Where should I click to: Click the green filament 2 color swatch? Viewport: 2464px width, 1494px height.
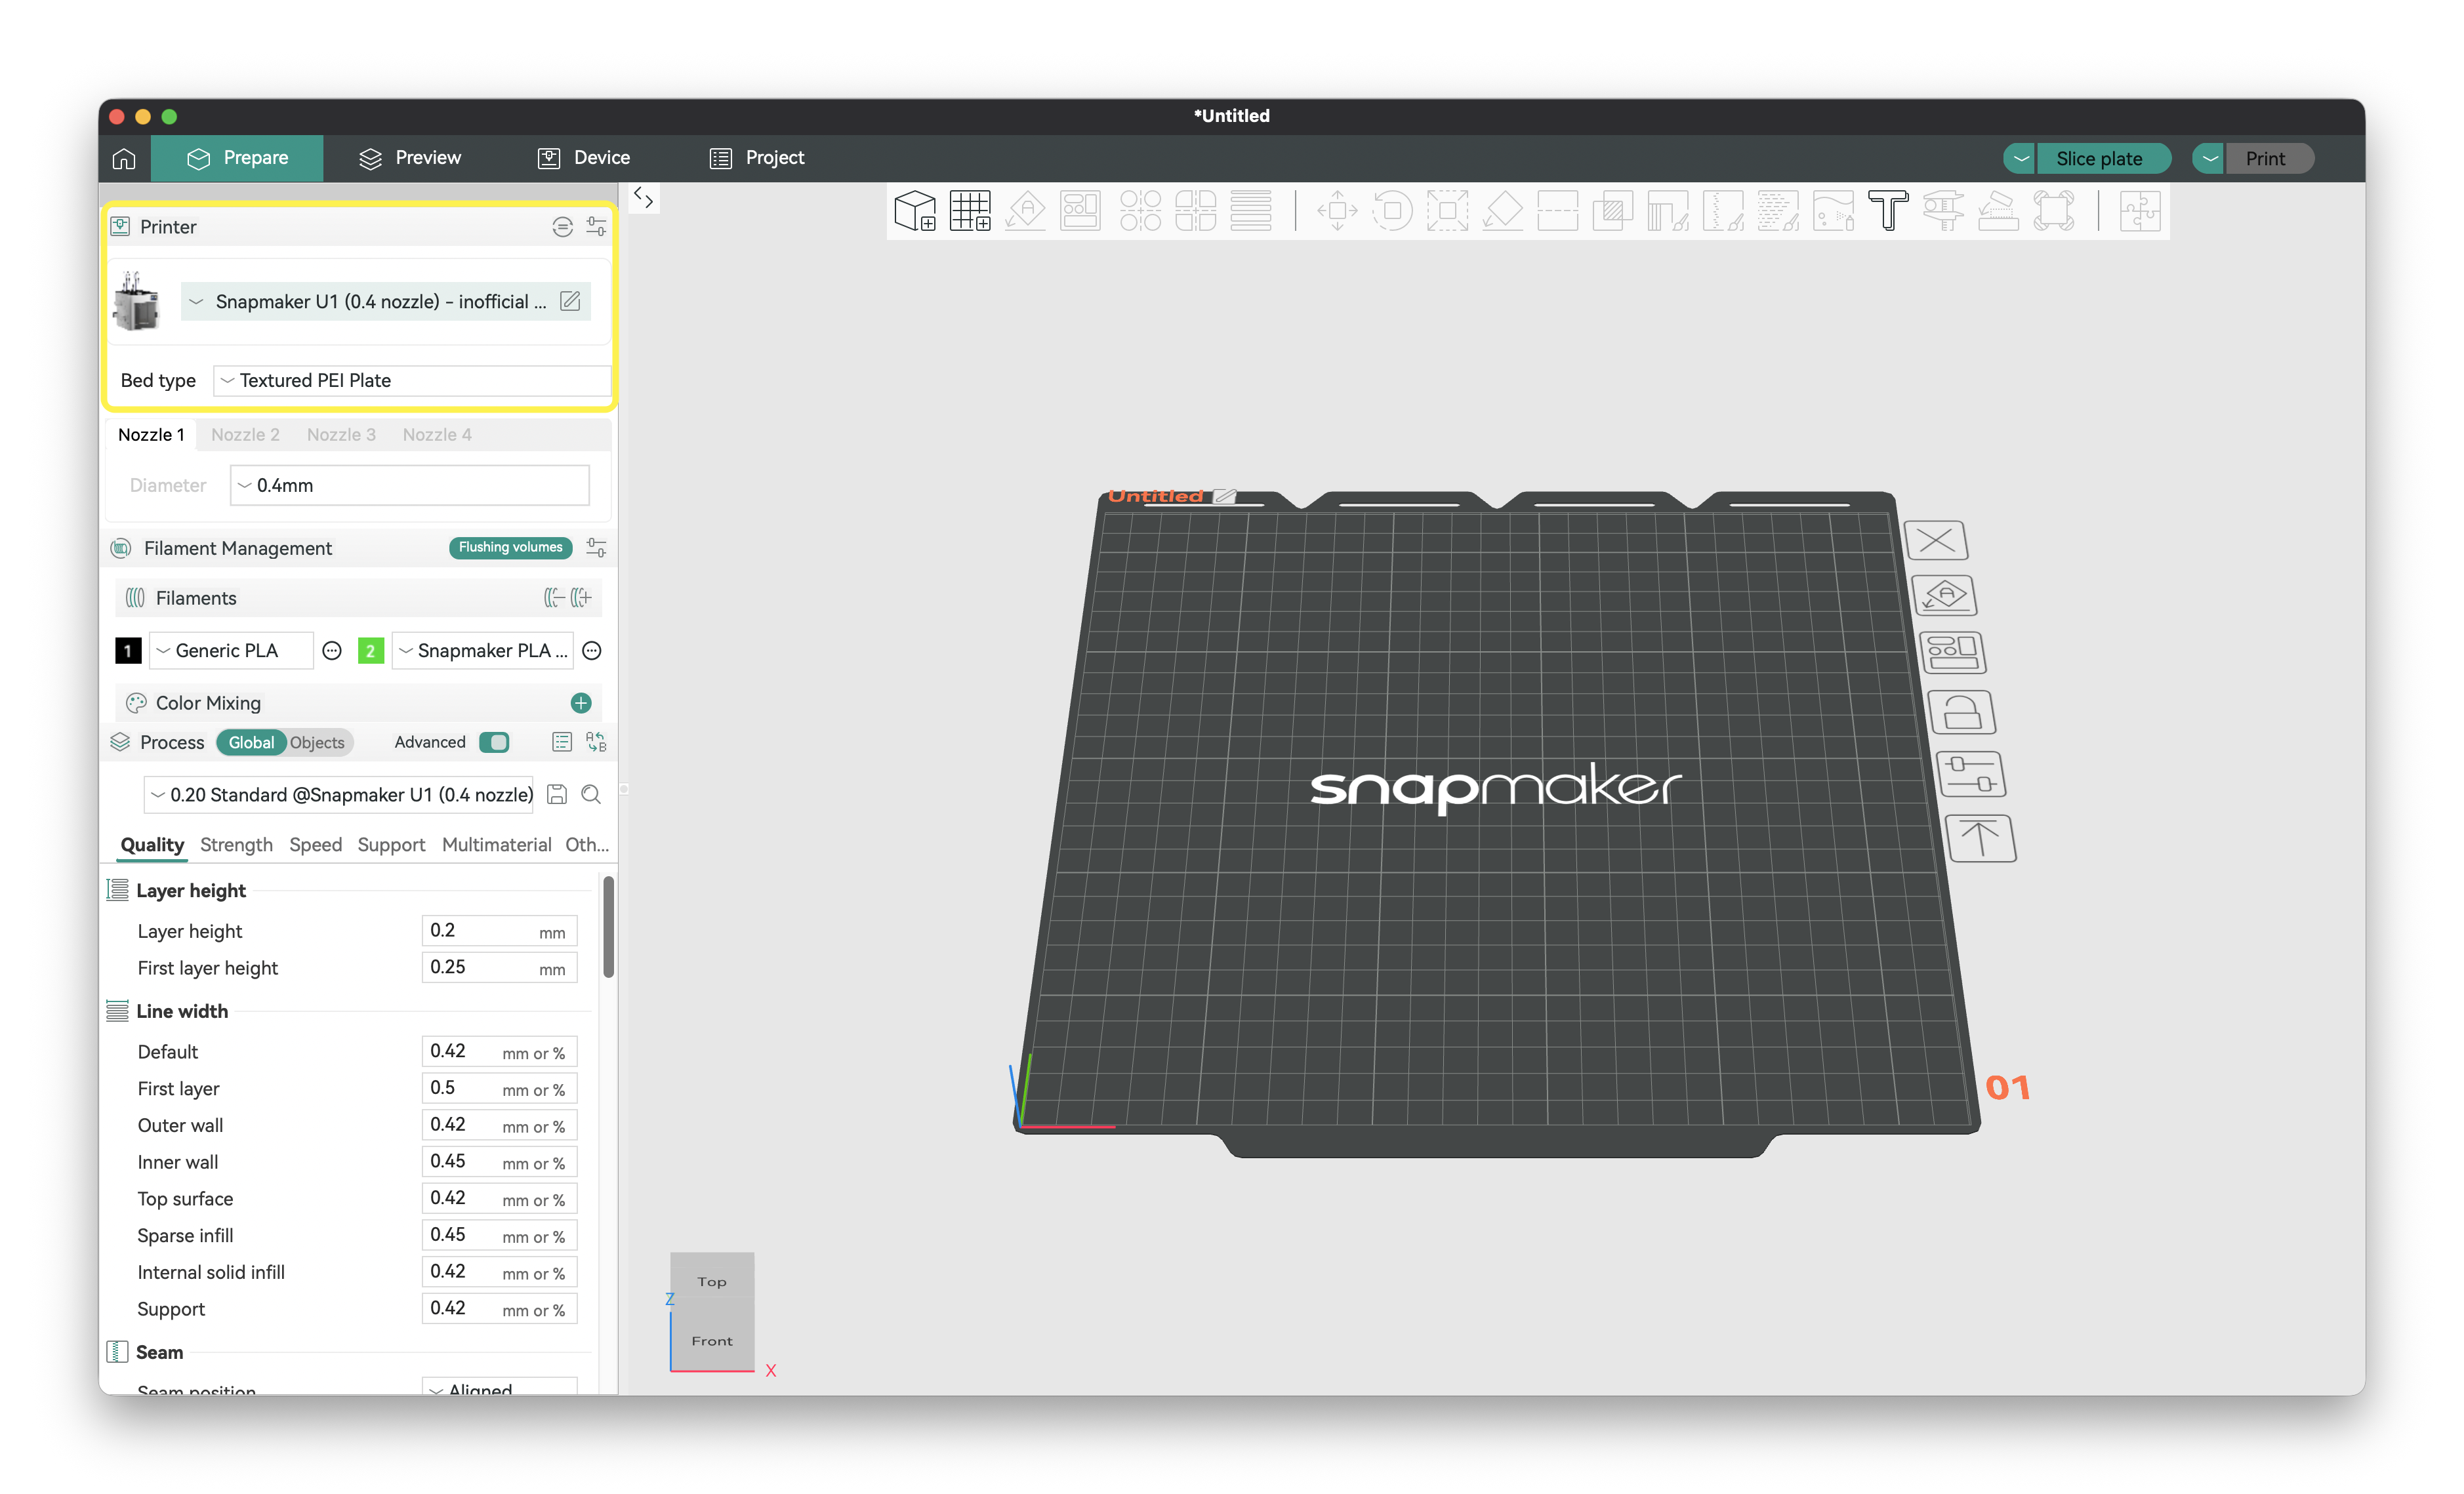pyautogui.click(x=370, y=650)
